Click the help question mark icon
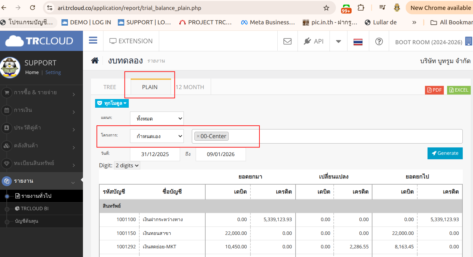This screenshot has width=473, height=257. click(x=379, y=41)
